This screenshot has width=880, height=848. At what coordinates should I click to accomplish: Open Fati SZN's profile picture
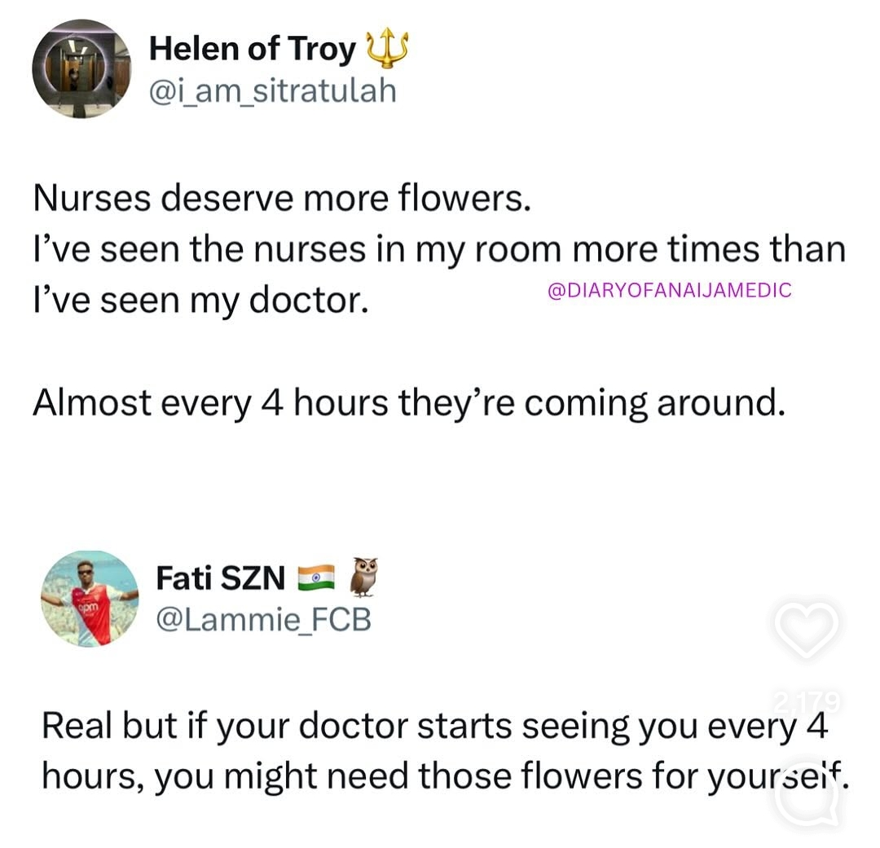(x=90, y=599)
